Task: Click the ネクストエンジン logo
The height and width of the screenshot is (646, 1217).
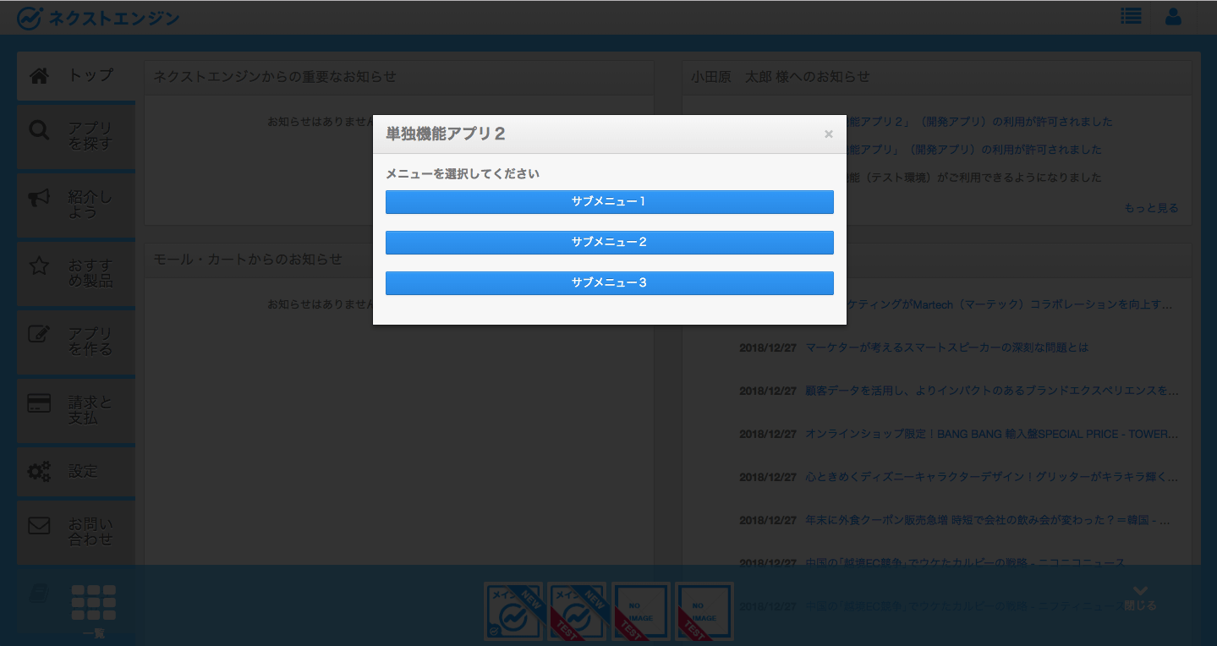Action: (x=98, y=18)
